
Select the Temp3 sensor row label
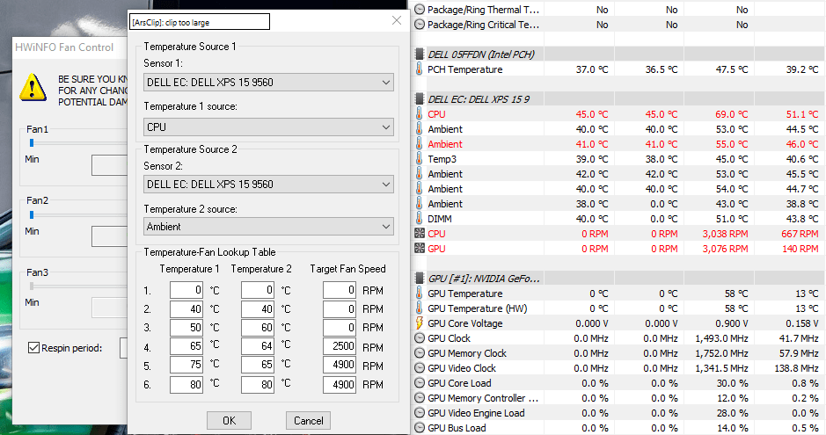(442, 159)
